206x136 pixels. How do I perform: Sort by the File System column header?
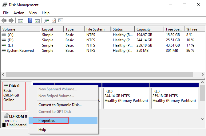97,29
